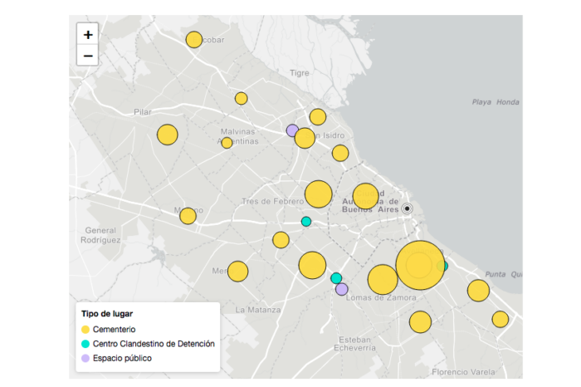Click the purple Espacio público legend swatch
581x387 pixels.
pyautogui.click(x=85, y=358)
